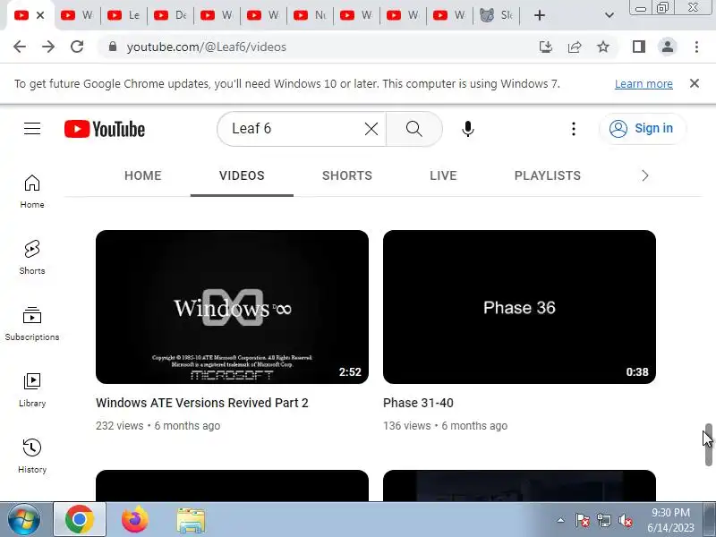Click the 232 views metadata text
This screenshot has width=716, height=537.
pyautogui.click(x=119, y=426)
